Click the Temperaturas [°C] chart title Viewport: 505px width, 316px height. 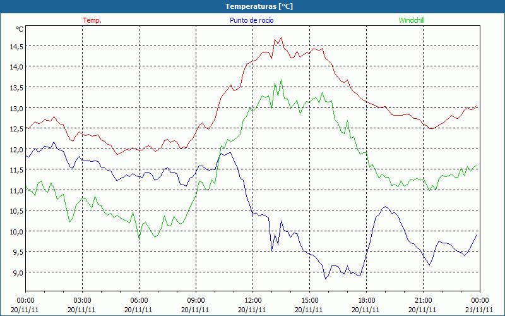[259, 6]
